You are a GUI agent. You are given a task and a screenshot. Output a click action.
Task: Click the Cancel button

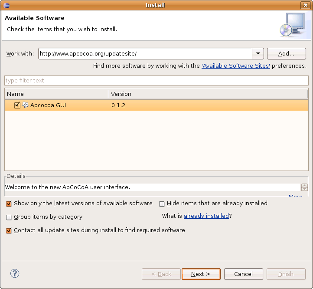[x=244, y=274]
